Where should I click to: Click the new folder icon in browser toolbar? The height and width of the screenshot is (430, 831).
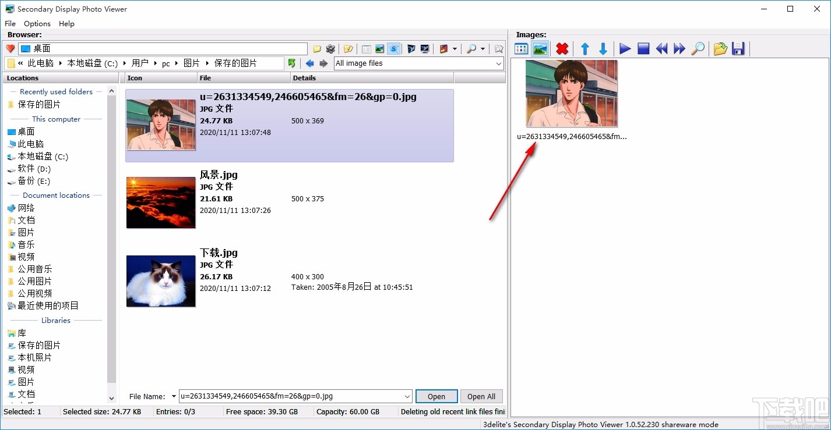(x=317, y=49)
